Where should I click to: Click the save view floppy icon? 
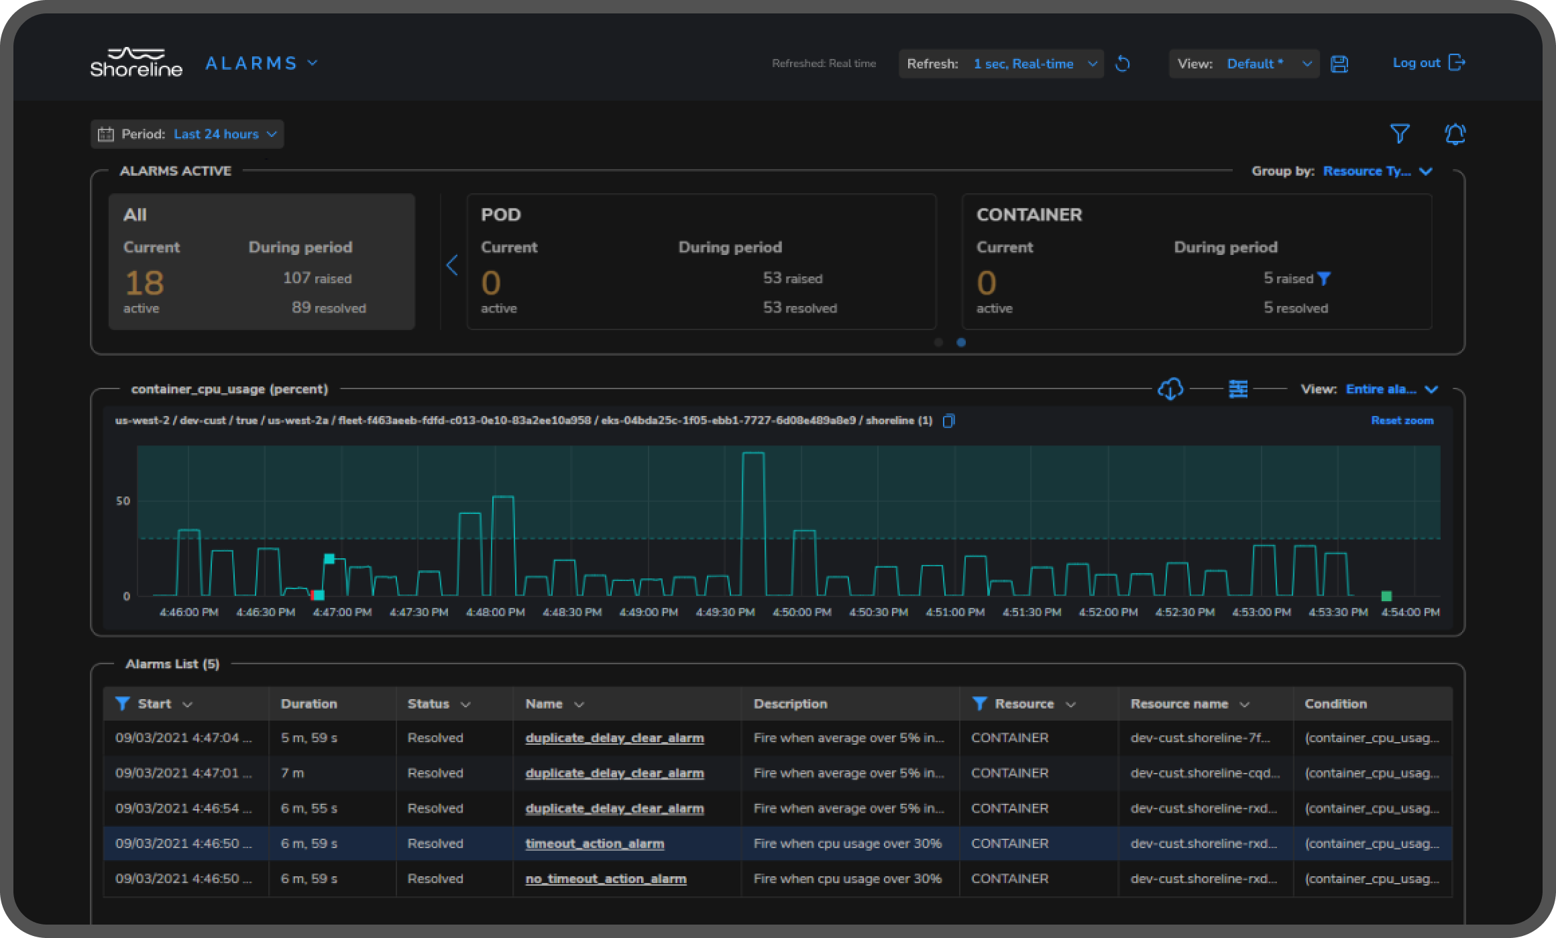click(1339, 64)
